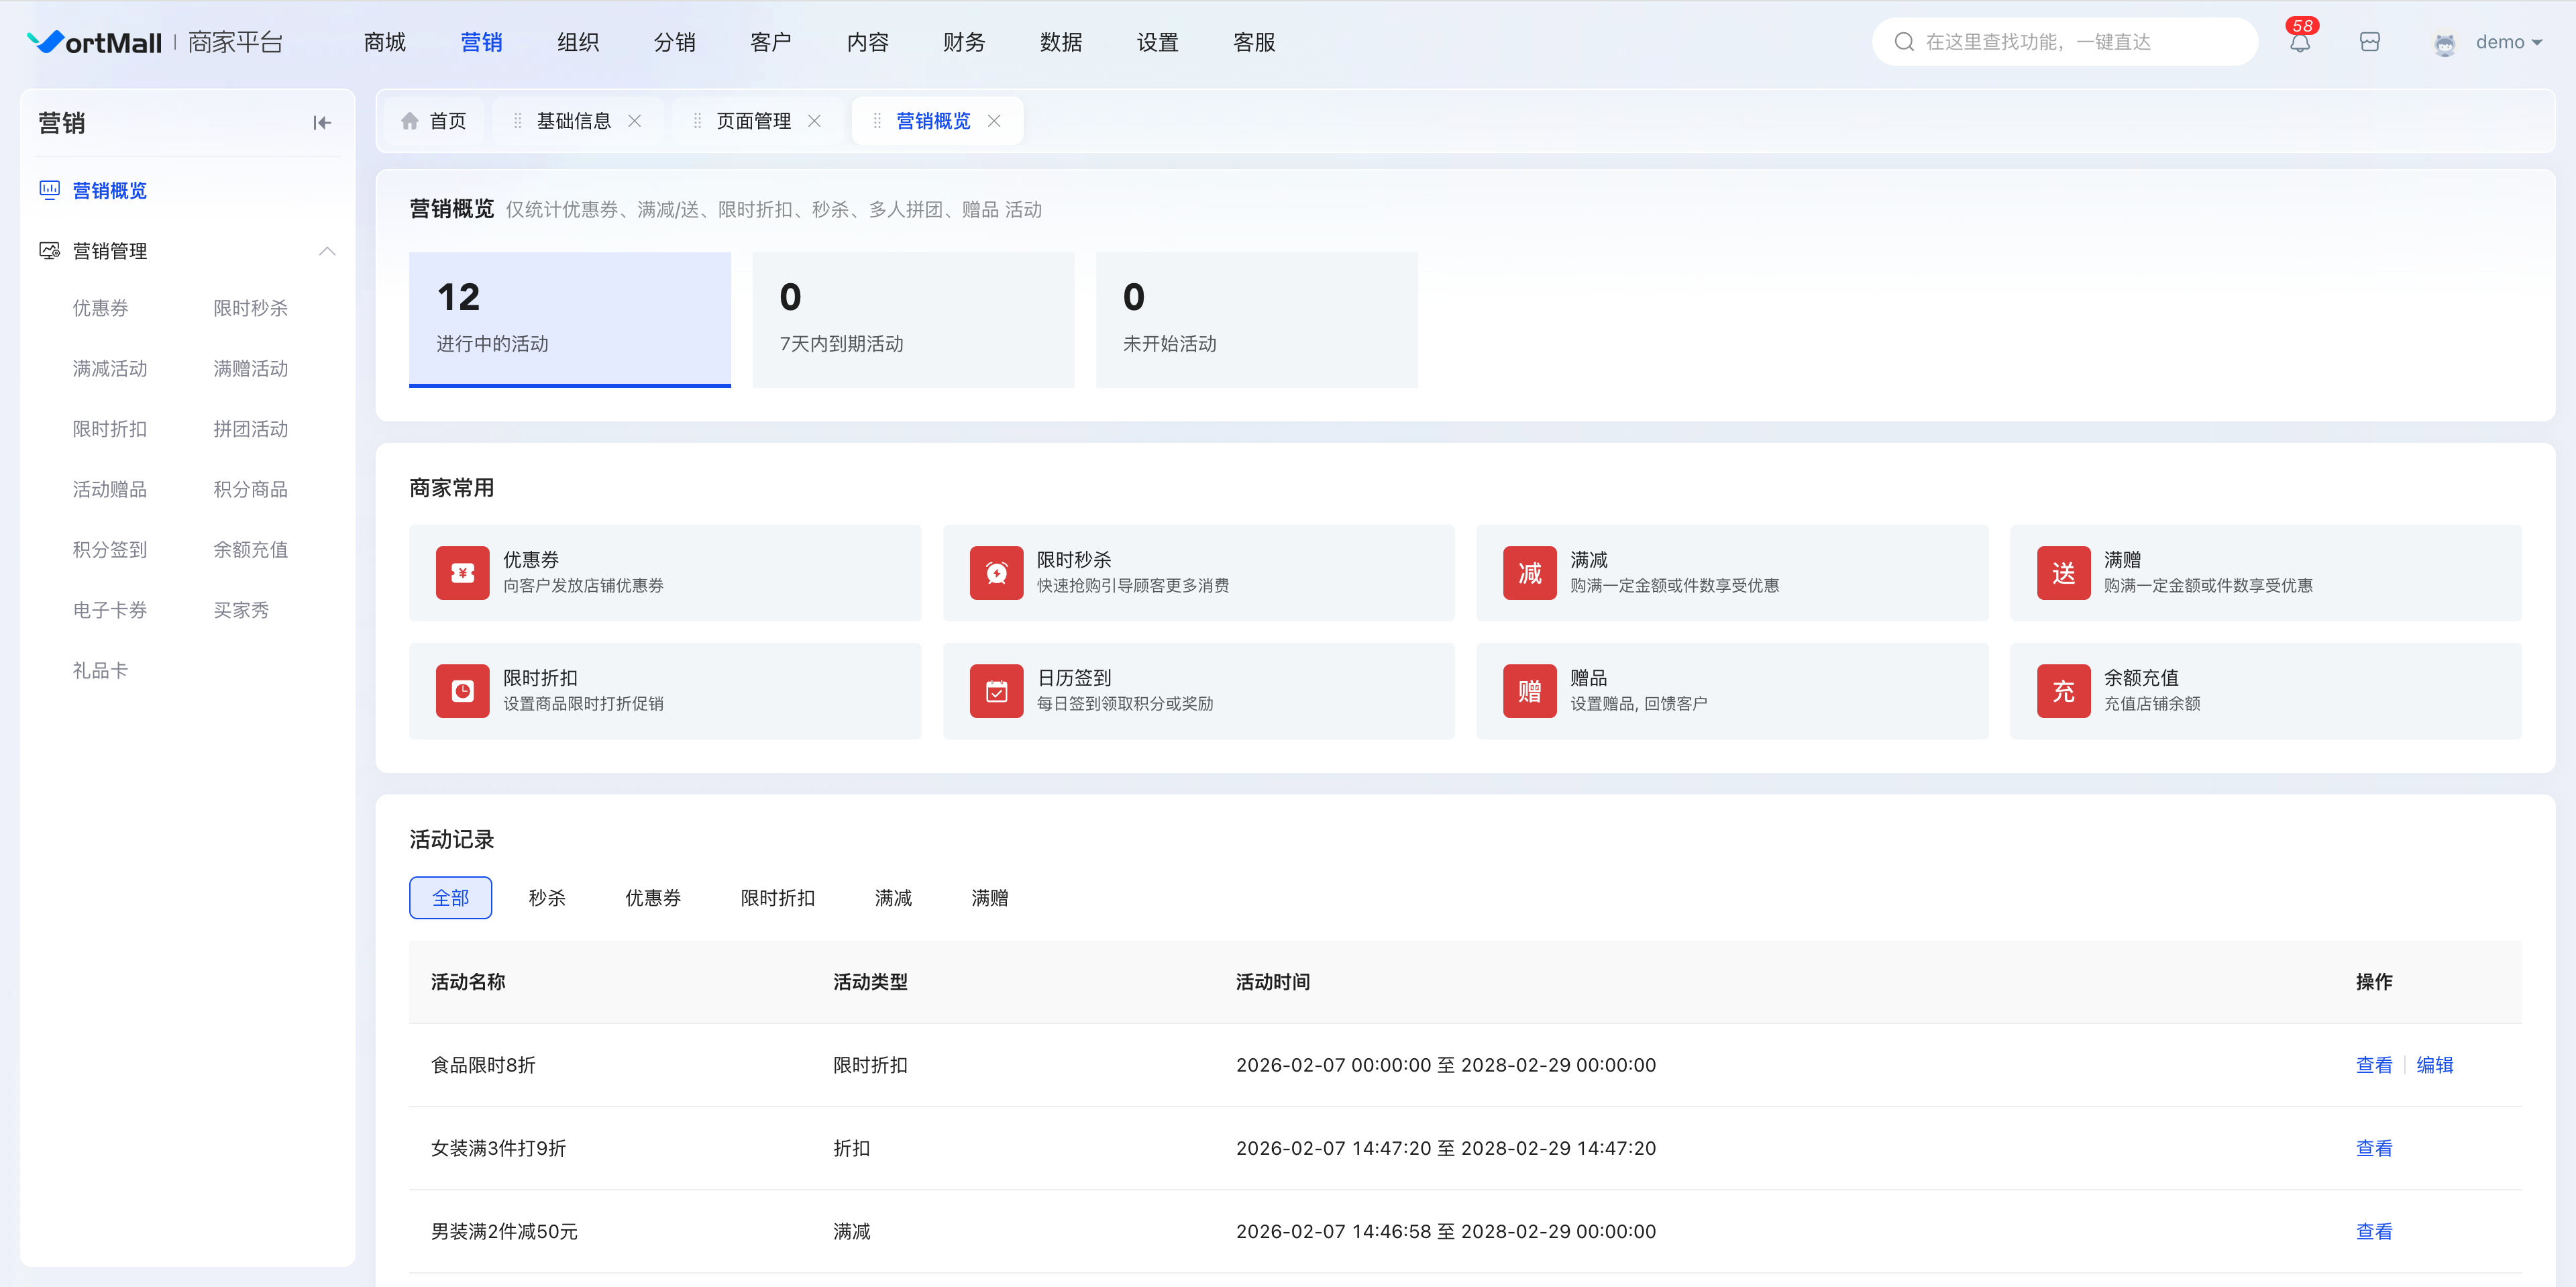Switch to the 基础信息 tab
This screenshot has height=1287, width=2576.
point(574,121)
